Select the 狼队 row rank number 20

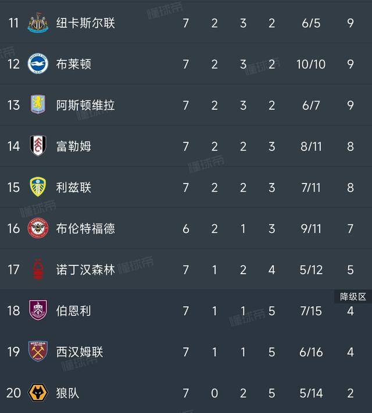(14, 393)
